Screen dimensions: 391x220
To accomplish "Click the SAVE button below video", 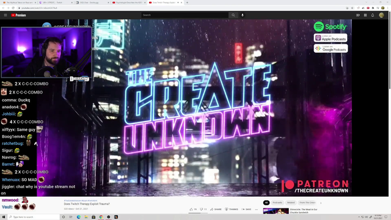I will 246,209.
